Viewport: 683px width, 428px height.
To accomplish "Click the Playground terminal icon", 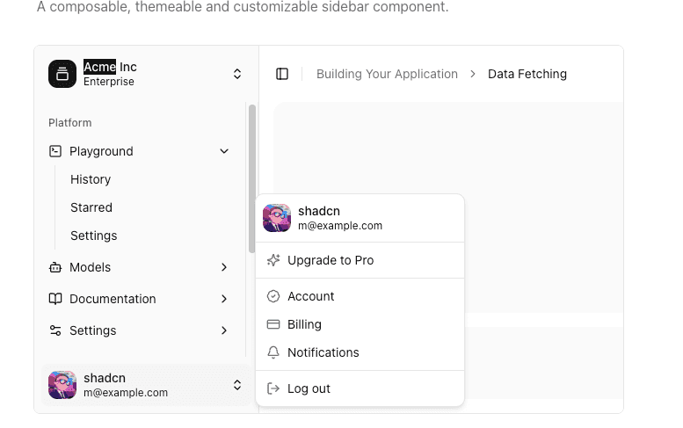I will click(x=55, y=151).
